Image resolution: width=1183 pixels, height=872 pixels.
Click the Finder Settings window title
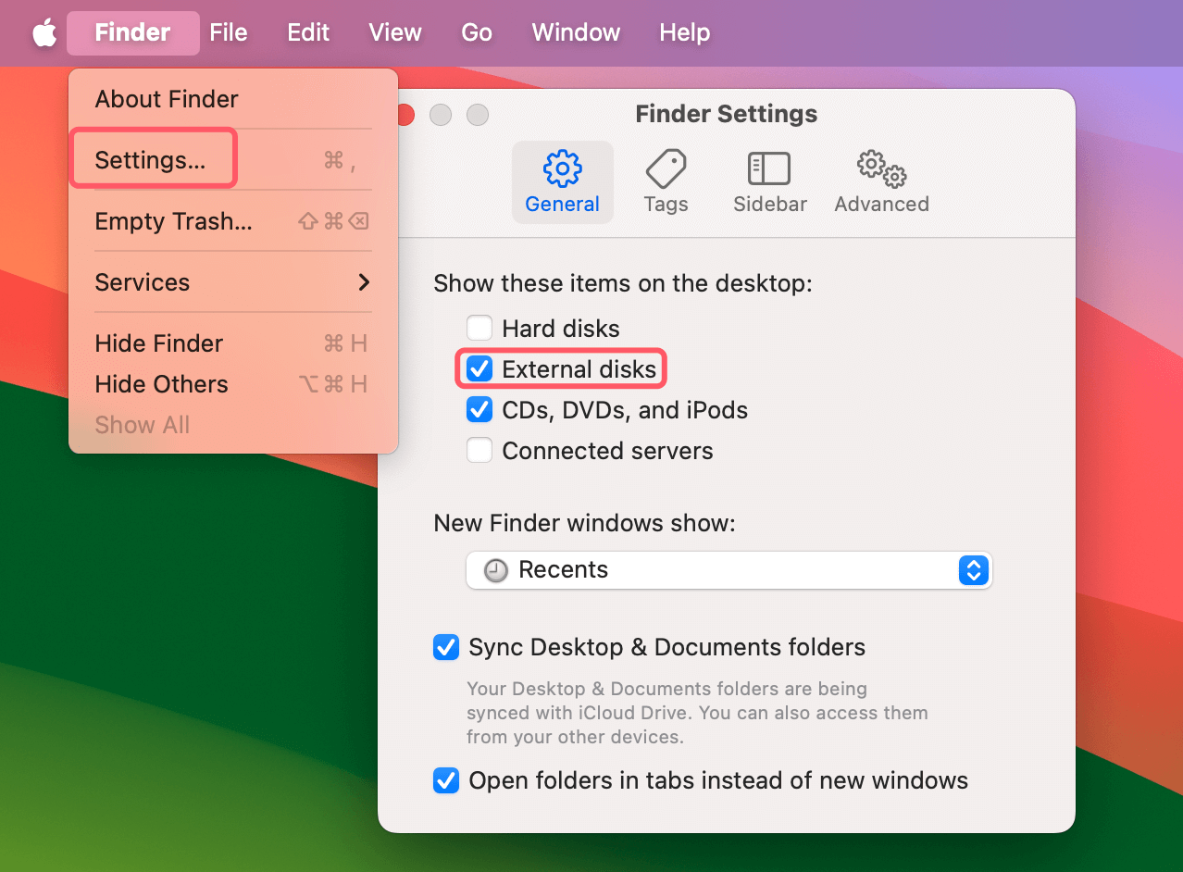click(x=726, y=114)
